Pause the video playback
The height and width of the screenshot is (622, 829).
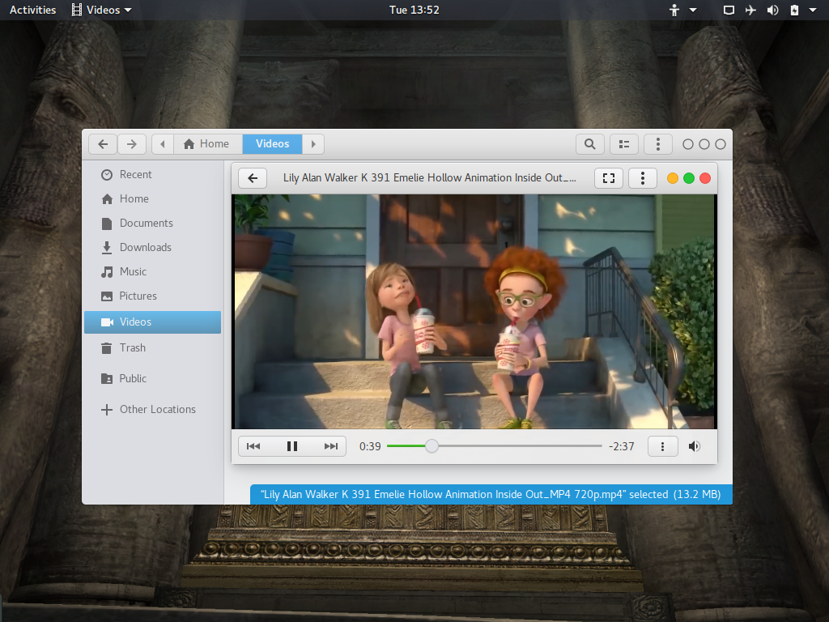click(x=292, y=446)
